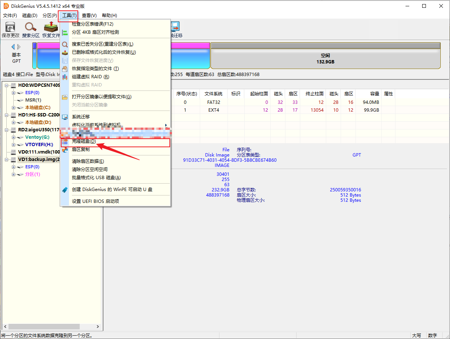The width and height of the screenshot is (450, 339).
Task: Click the 文件系统 column header
Action: 214,94
